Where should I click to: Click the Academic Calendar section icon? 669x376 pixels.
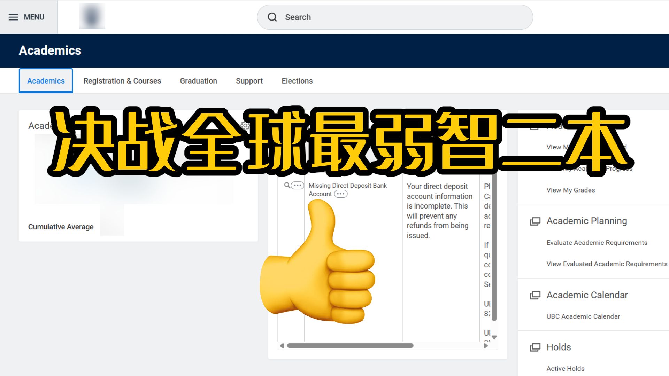point(535,295)
